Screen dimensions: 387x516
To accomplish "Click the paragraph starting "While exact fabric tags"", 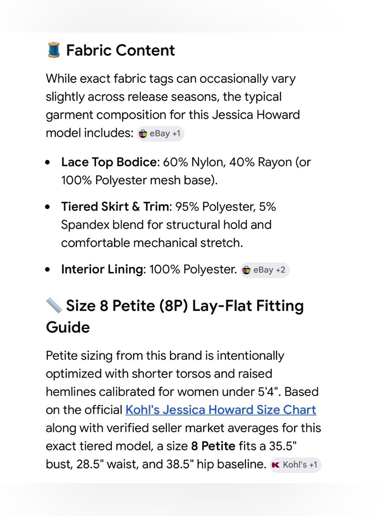I will (173, 106).
